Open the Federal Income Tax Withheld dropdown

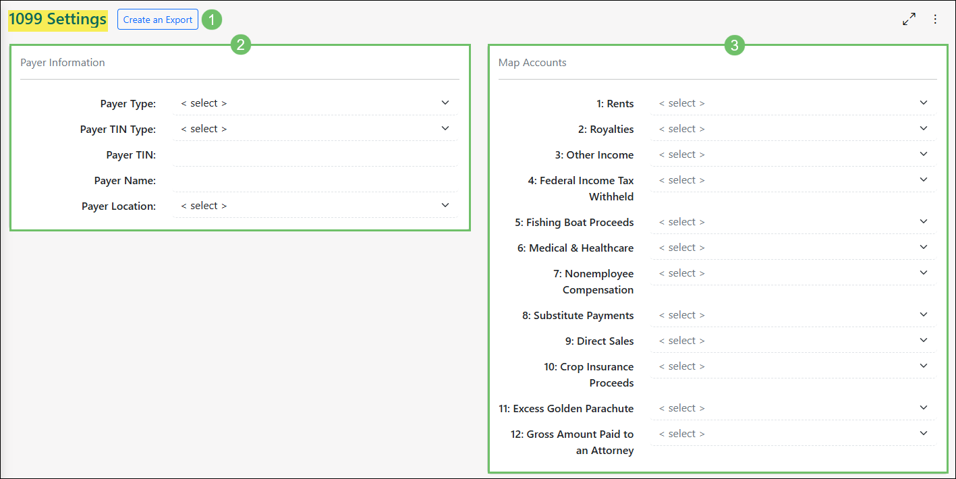[793, 180]
